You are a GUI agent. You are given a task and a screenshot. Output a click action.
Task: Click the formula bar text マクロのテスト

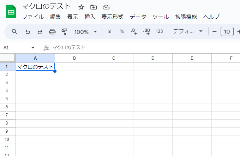pyautogui.click(x=69, y=48)
